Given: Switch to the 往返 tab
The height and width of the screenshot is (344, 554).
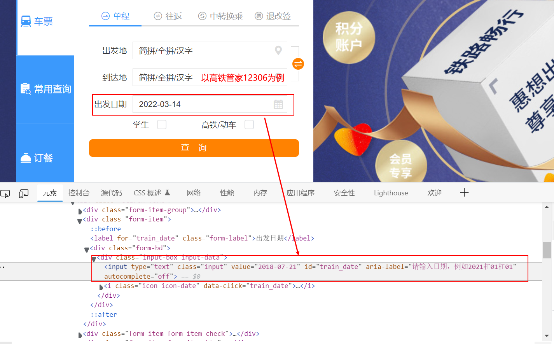Looking at the screenshot, I should [x=168, y=16].
